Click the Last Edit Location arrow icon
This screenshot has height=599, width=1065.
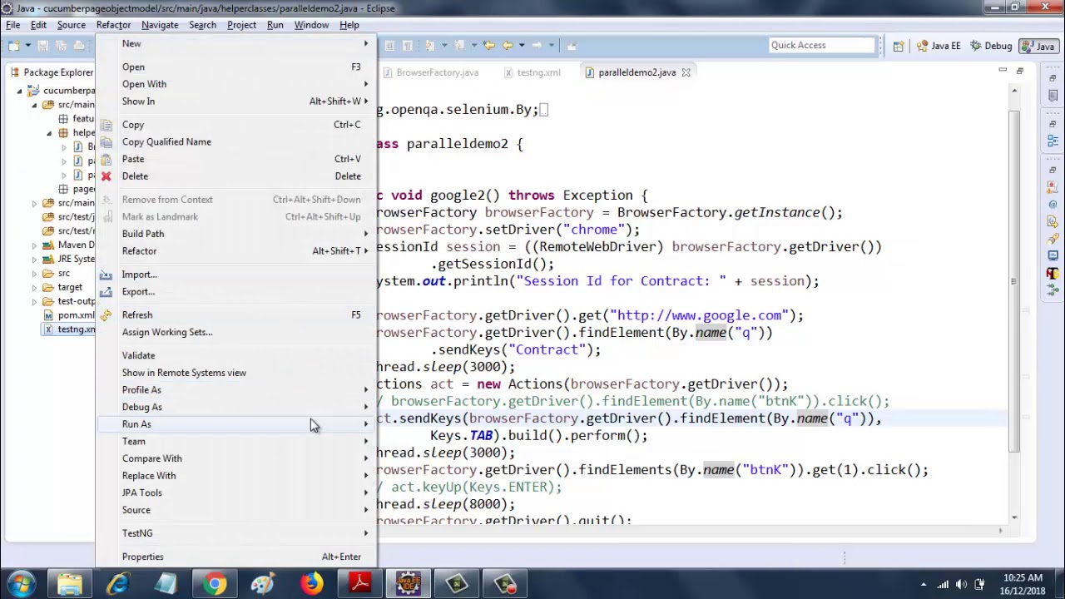488,45
